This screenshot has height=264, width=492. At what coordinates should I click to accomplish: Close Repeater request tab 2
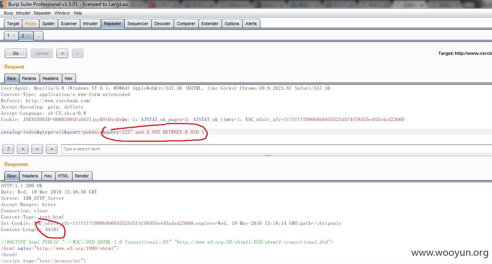pos(28,36)
